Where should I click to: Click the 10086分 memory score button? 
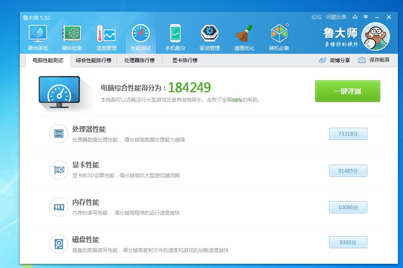coord(348,208)
